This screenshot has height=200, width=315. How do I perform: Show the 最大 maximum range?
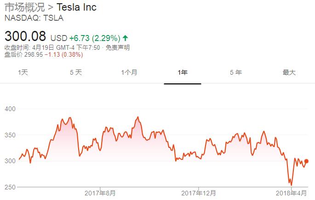pos(289,72)
